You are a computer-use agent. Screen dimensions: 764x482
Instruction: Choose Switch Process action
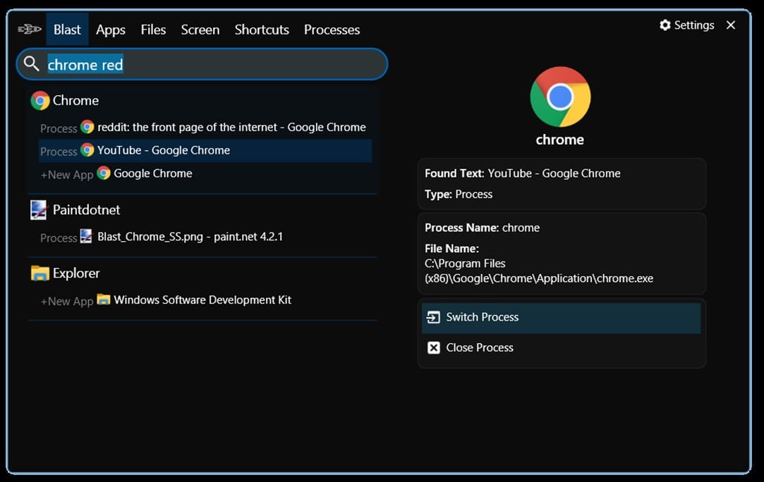pos(562,318)
